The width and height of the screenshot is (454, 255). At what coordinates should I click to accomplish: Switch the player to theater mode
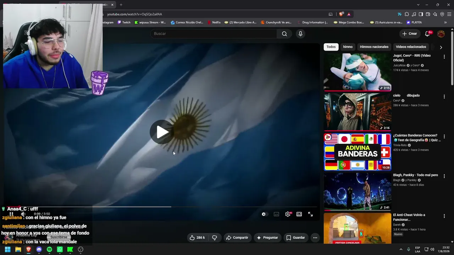click(299, 214)
